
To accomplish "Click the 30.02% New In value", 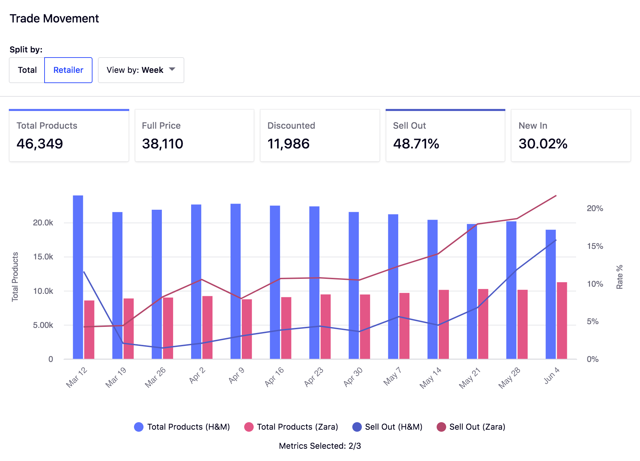I will pos(543,144).
